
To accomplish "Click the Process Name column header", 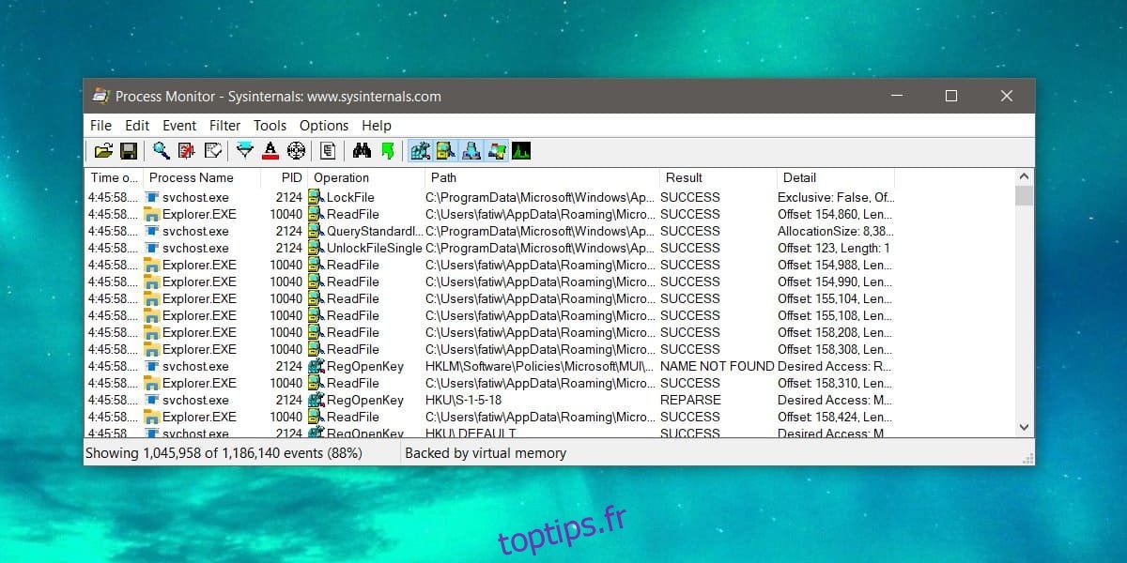I will pos(192,177).
